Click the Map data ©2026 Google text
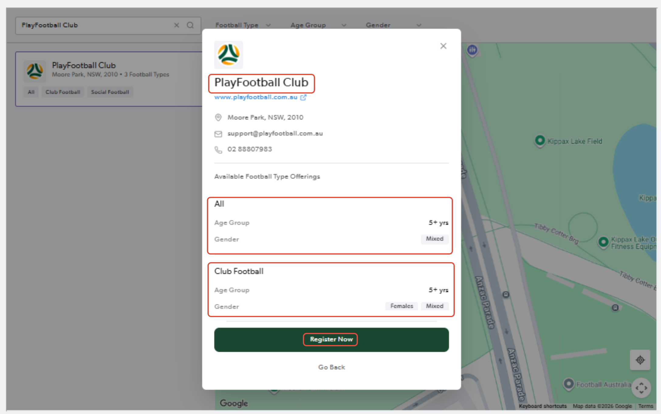This screenshot has width=661, height=414. coord(602,406)
